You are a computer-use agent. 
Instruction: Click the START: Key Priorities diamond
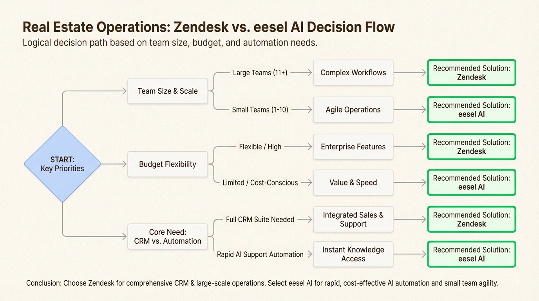pyautogui.click(x=62, y=164)
